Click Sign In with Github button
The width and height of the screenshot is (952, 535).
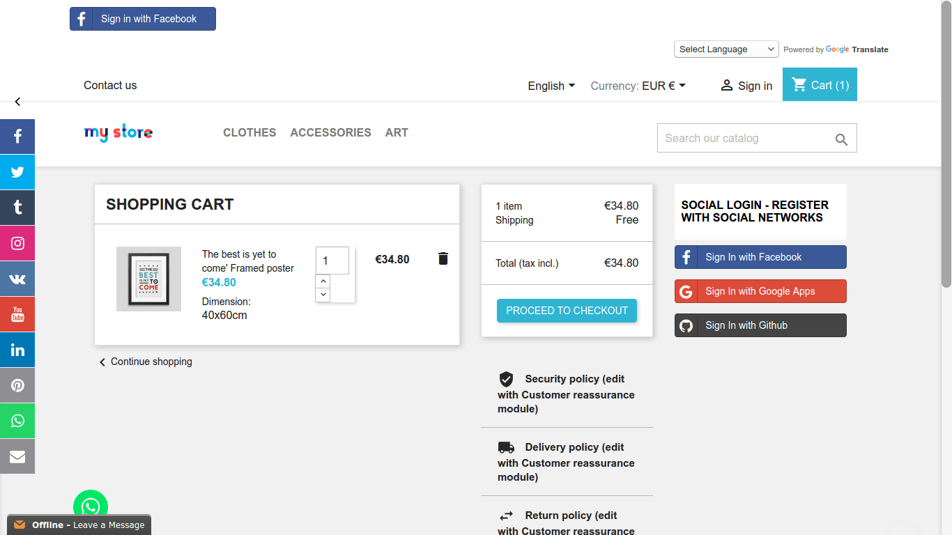coord(760,325)
